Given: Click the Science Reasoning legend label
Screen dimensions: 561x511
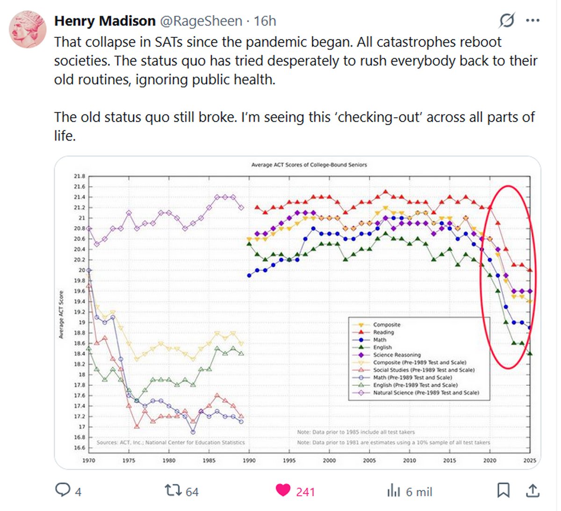Looking at the screenshot, I should tap(397, 355).
